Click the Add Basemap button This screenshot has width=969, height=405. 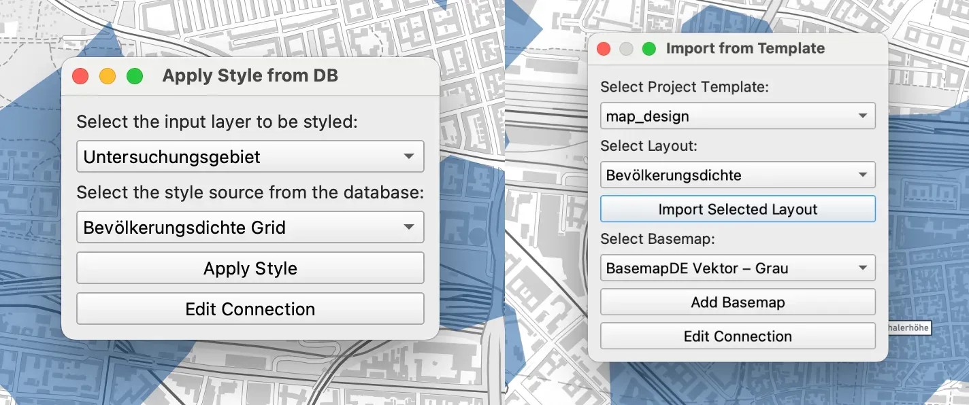[738, 302]
